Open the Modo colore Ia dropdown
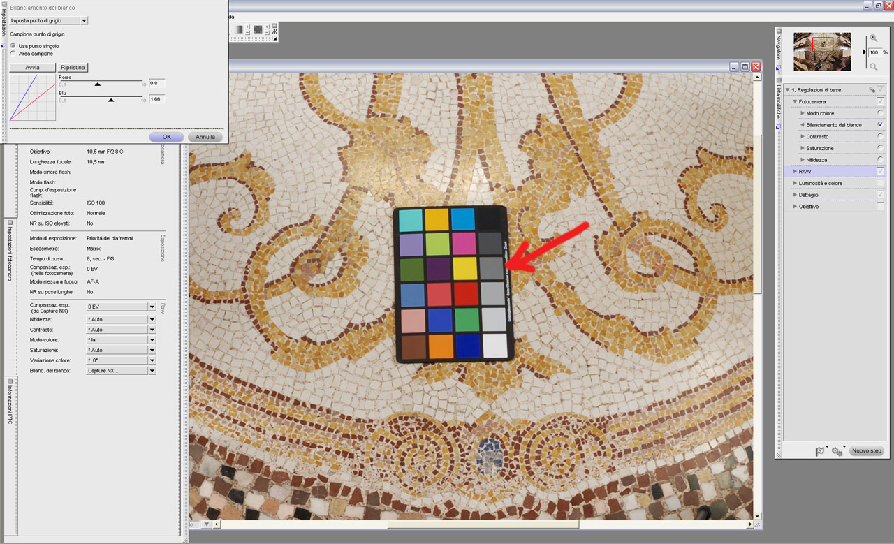 tap(121, 339)
